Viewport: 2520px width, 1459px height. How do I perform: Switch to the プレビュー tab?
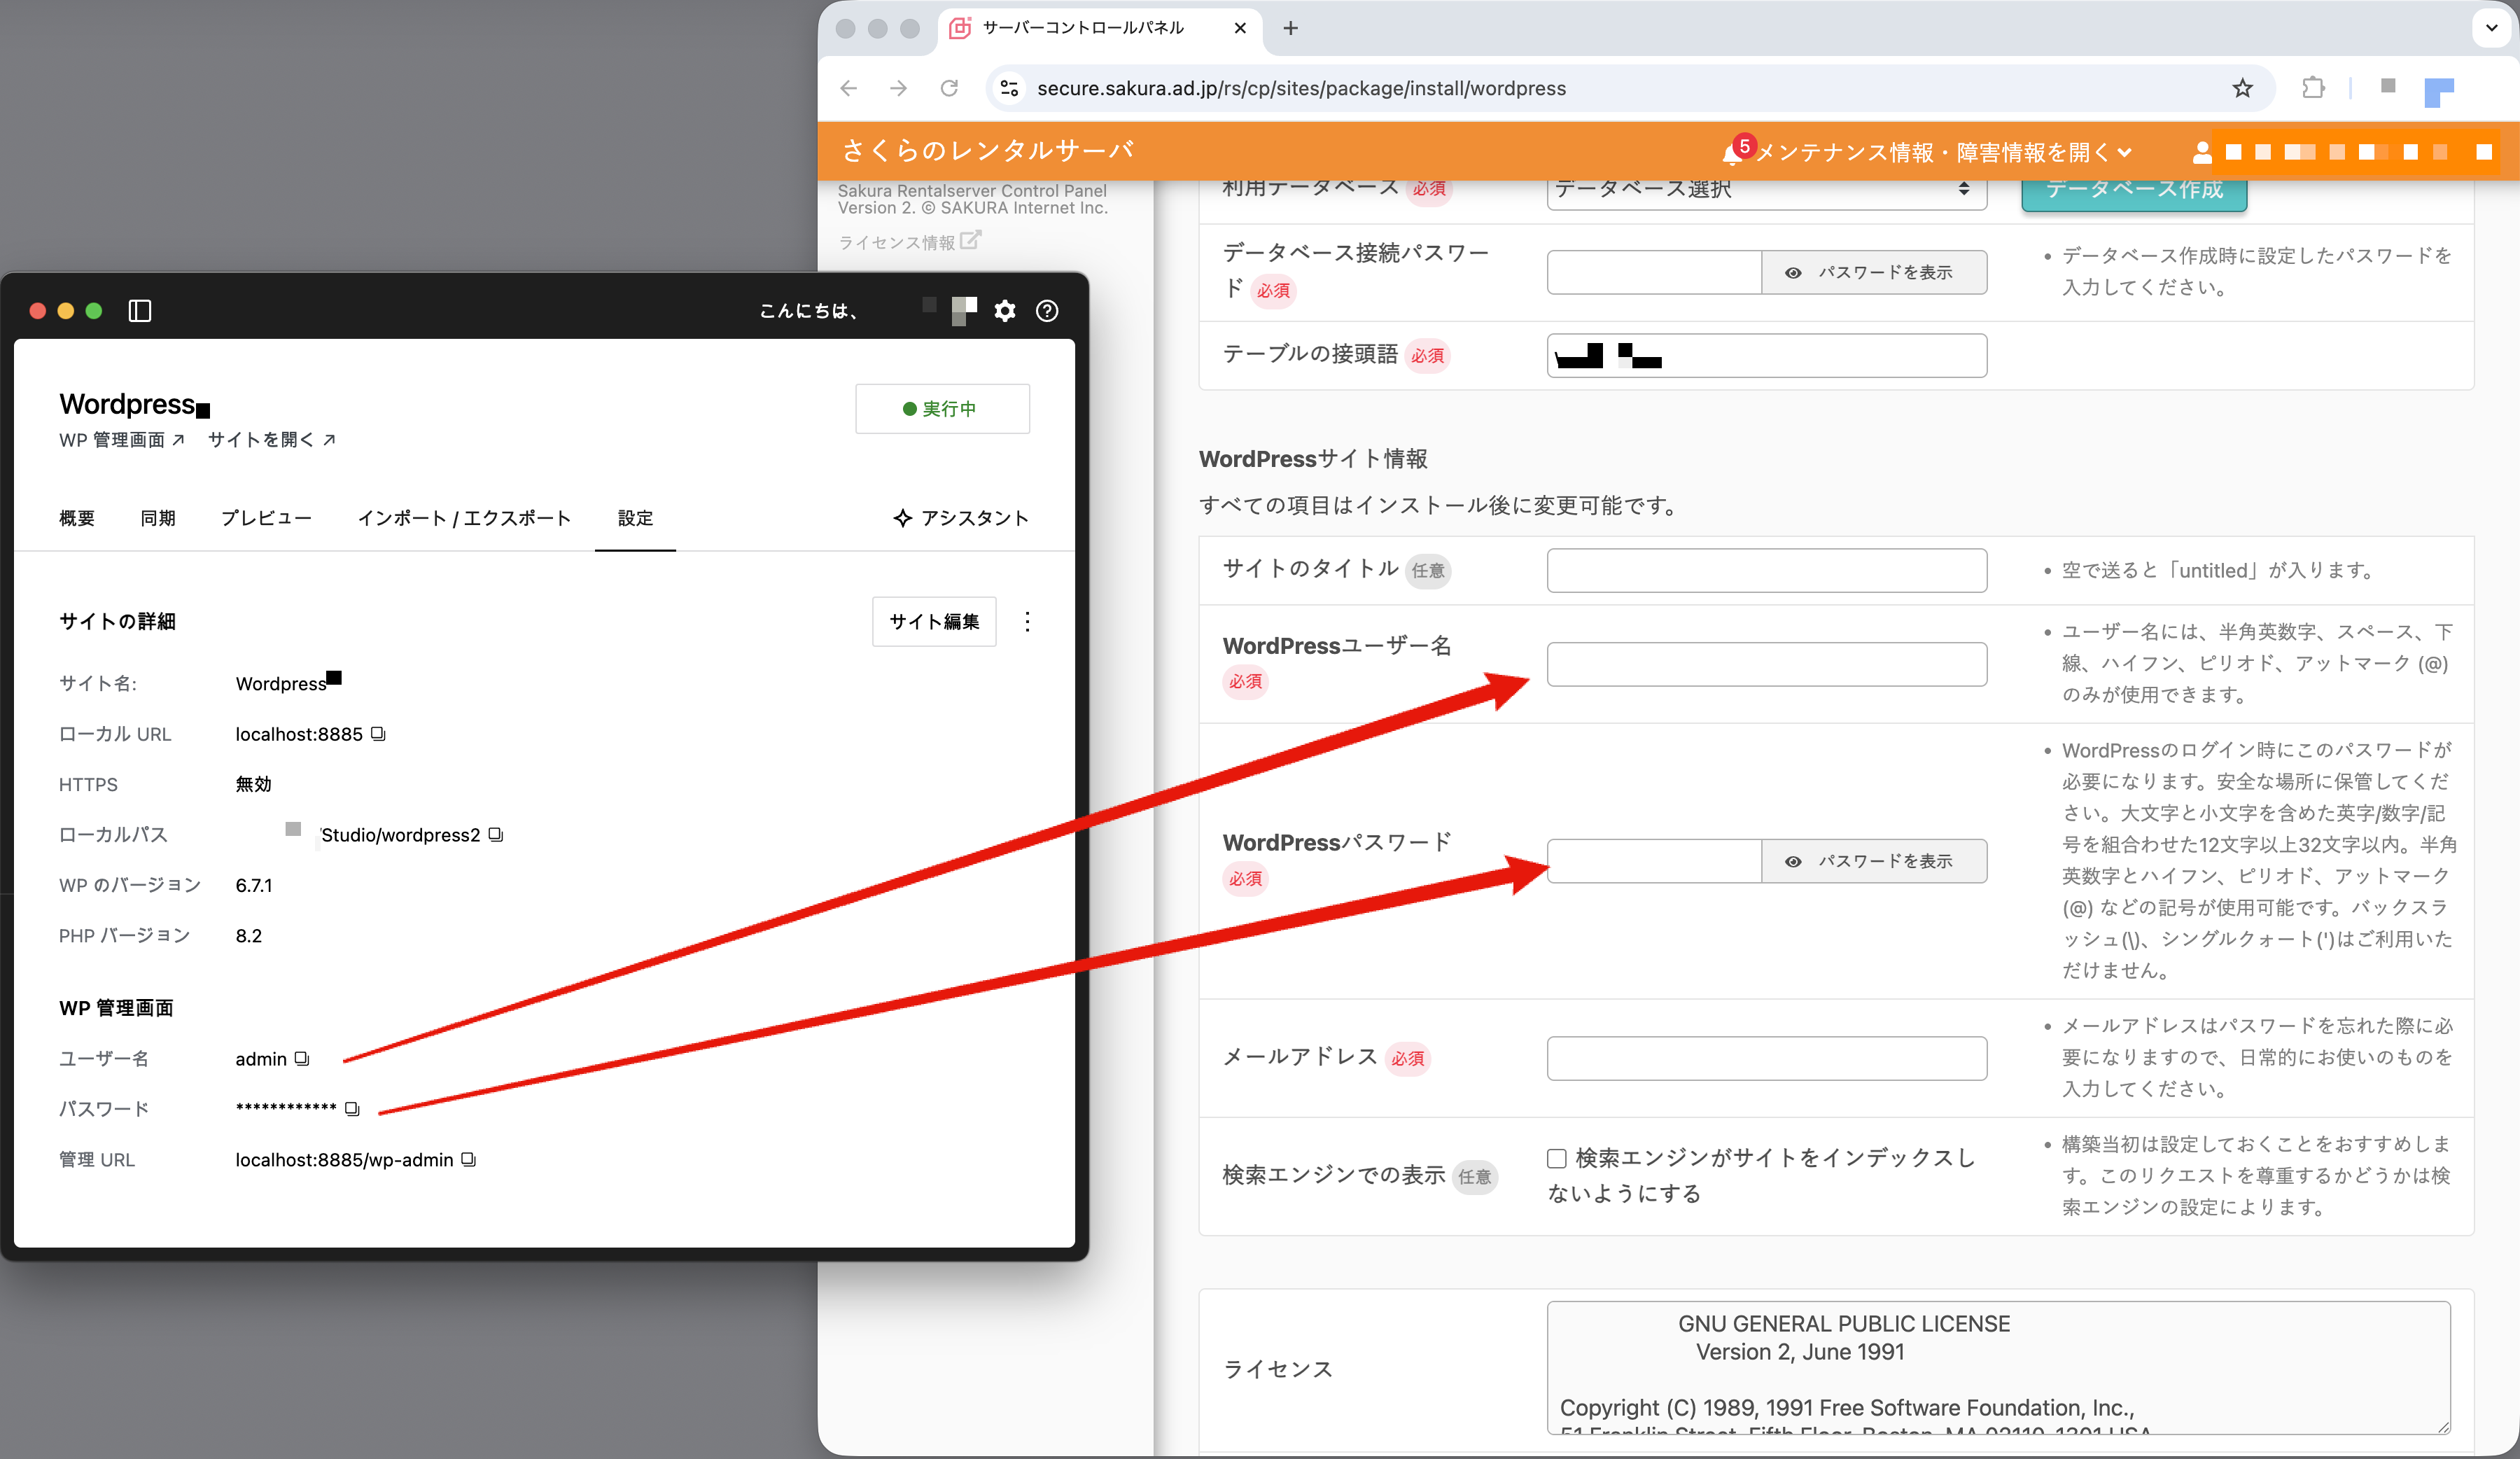coord(266,518)
